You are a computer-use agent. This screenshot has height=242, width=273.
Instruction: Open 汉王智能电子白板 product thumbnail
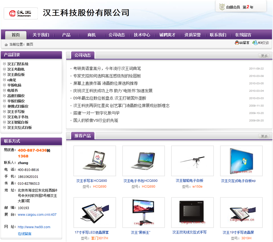tap(193, 161)
